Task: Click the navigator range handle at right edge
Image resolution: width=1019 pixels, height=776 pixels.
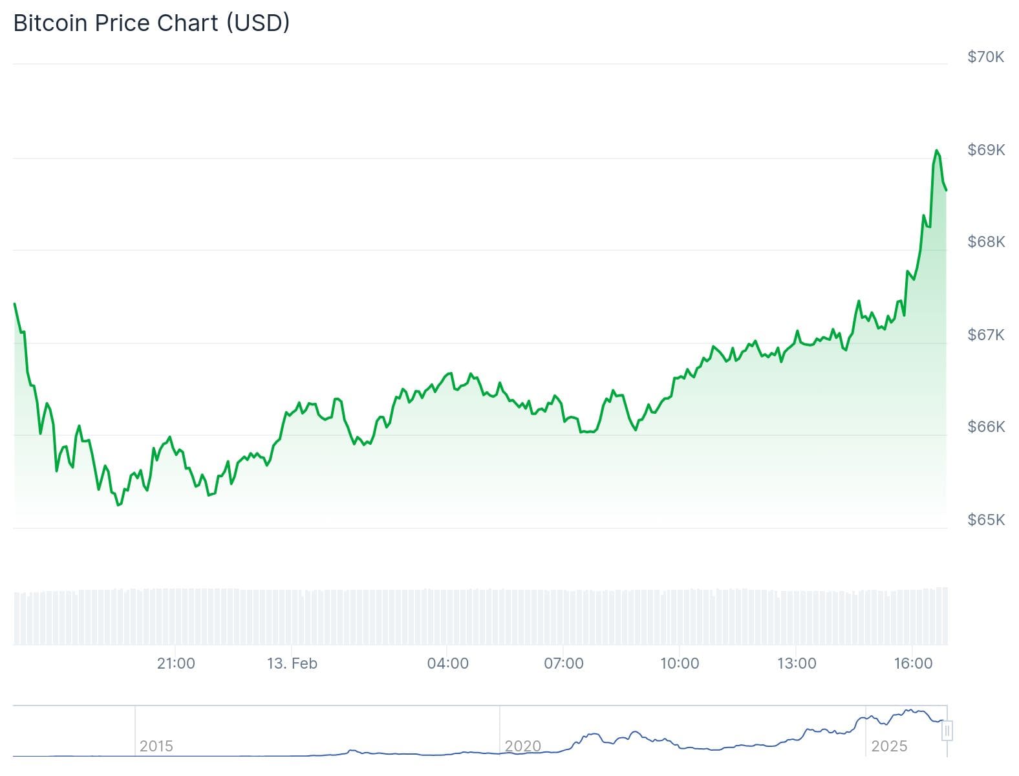Action: [947, 731]
